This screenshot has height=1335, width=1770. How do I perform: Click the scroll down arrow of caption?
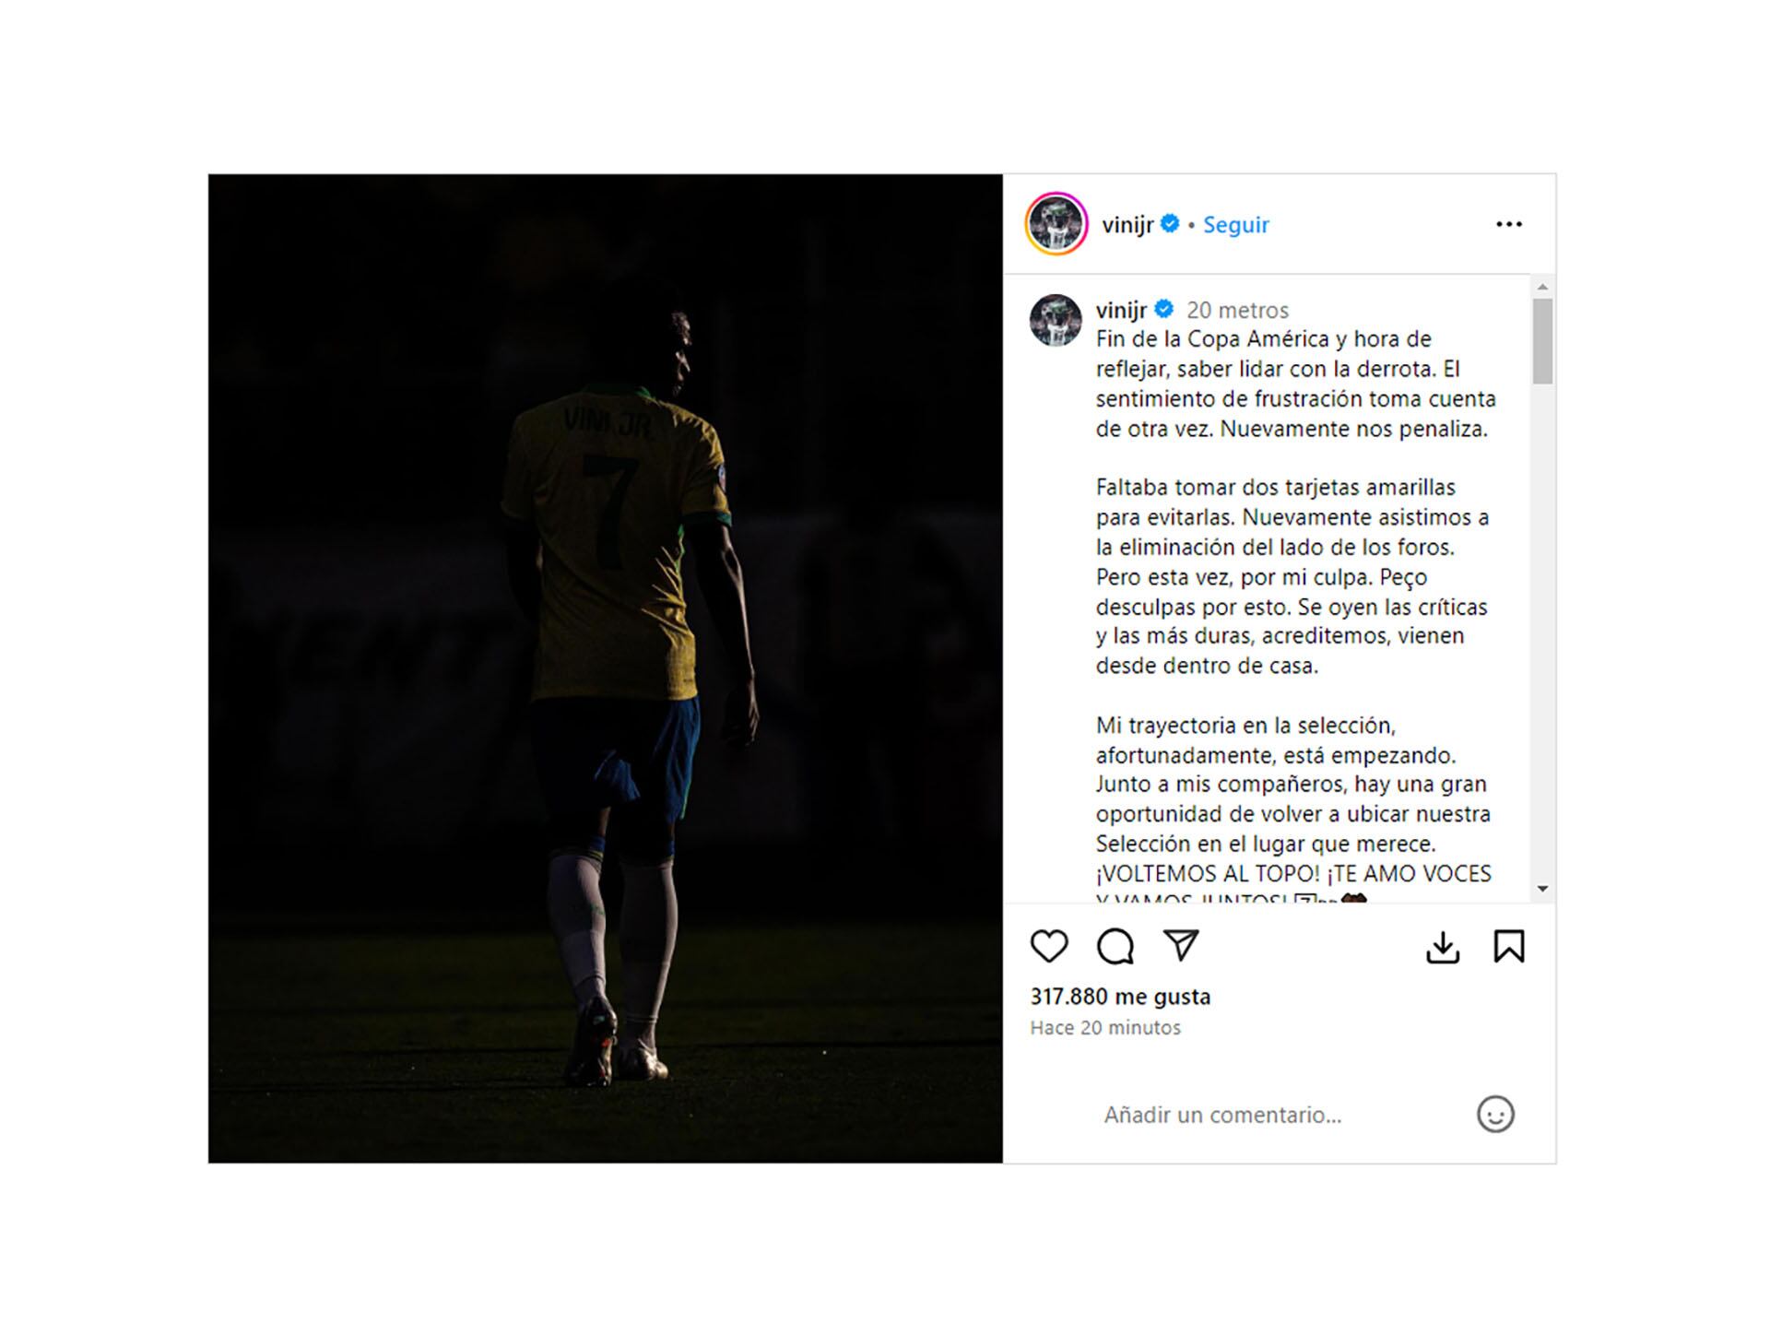[x=1542, y=889]
